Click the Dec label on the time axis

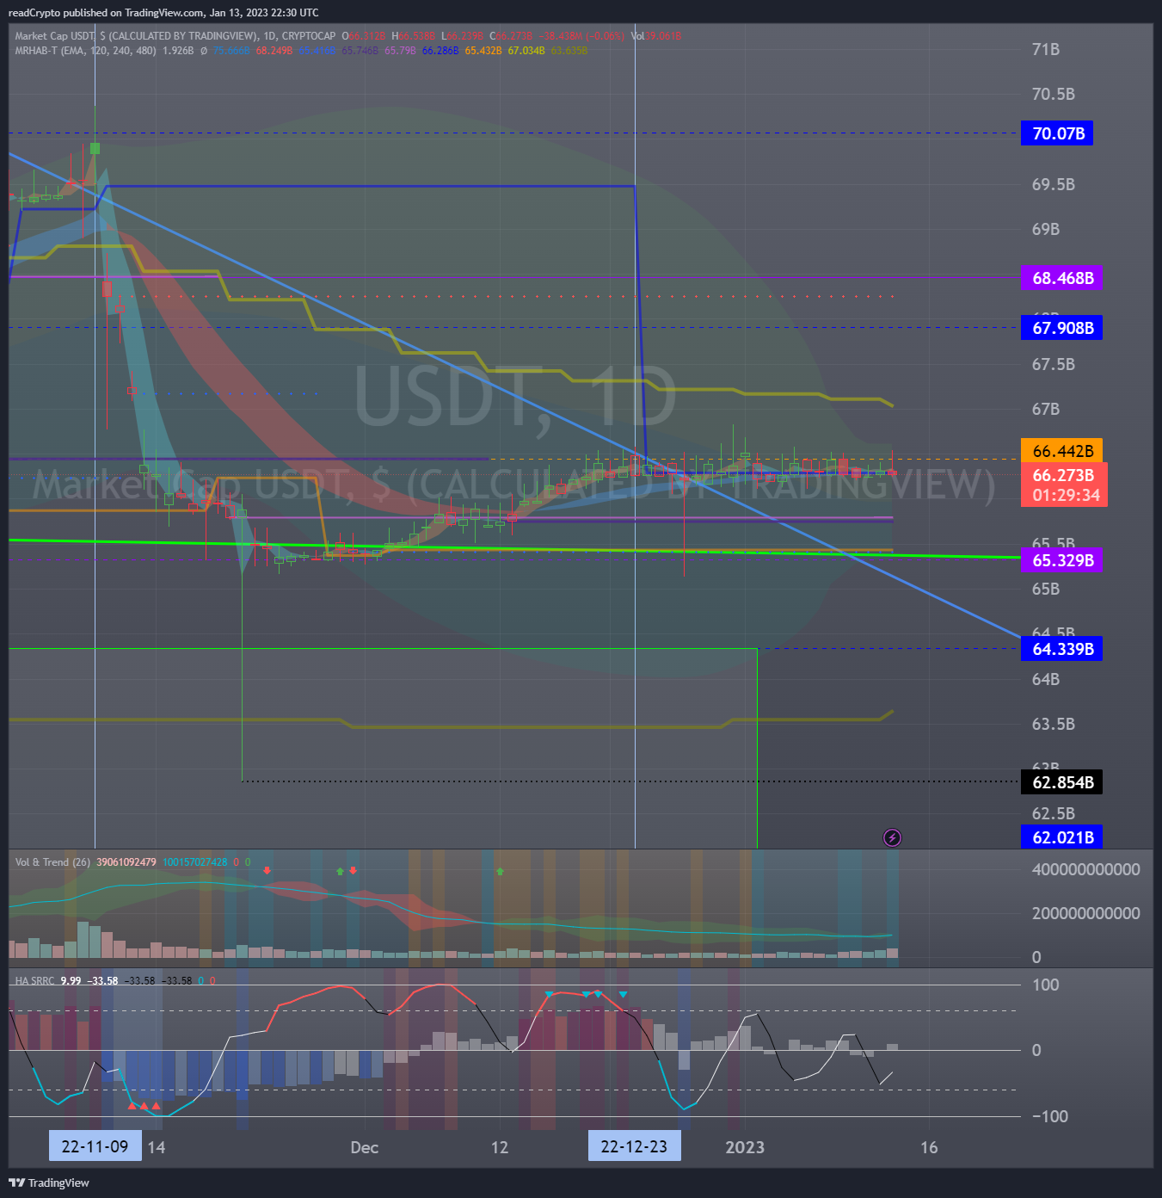click(x=364, y=1147)
